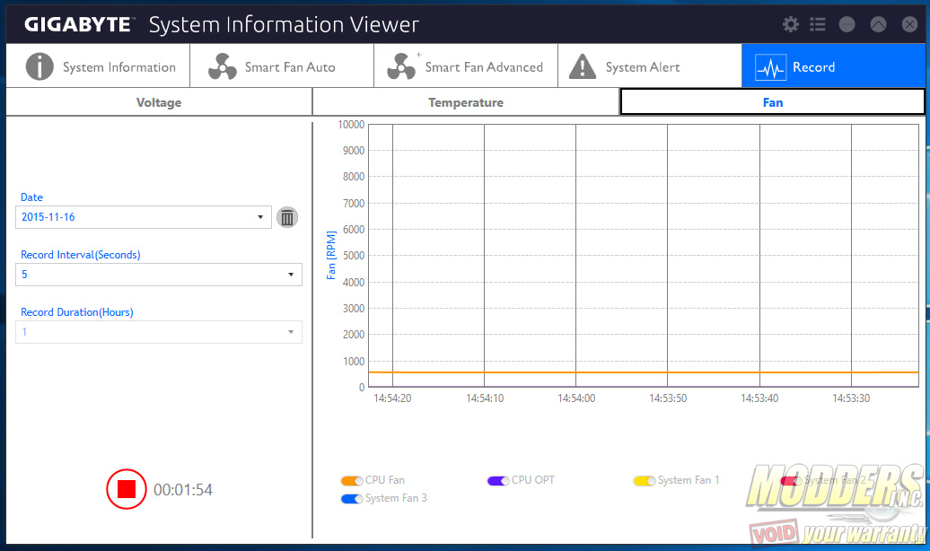This screenshot has width=930, height=551.
Task: Click the 14:54:00 time axis label
Action: (x=576, y=398)
